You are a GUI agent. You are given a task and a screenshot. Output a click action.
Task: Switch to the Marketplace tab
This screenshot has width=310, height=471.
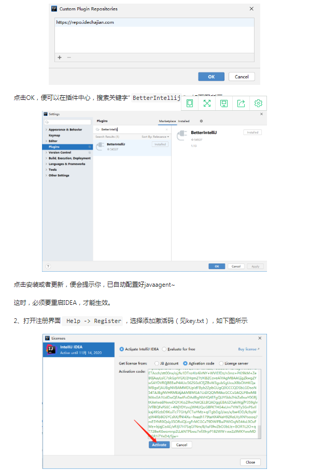[x=167, y=121]
